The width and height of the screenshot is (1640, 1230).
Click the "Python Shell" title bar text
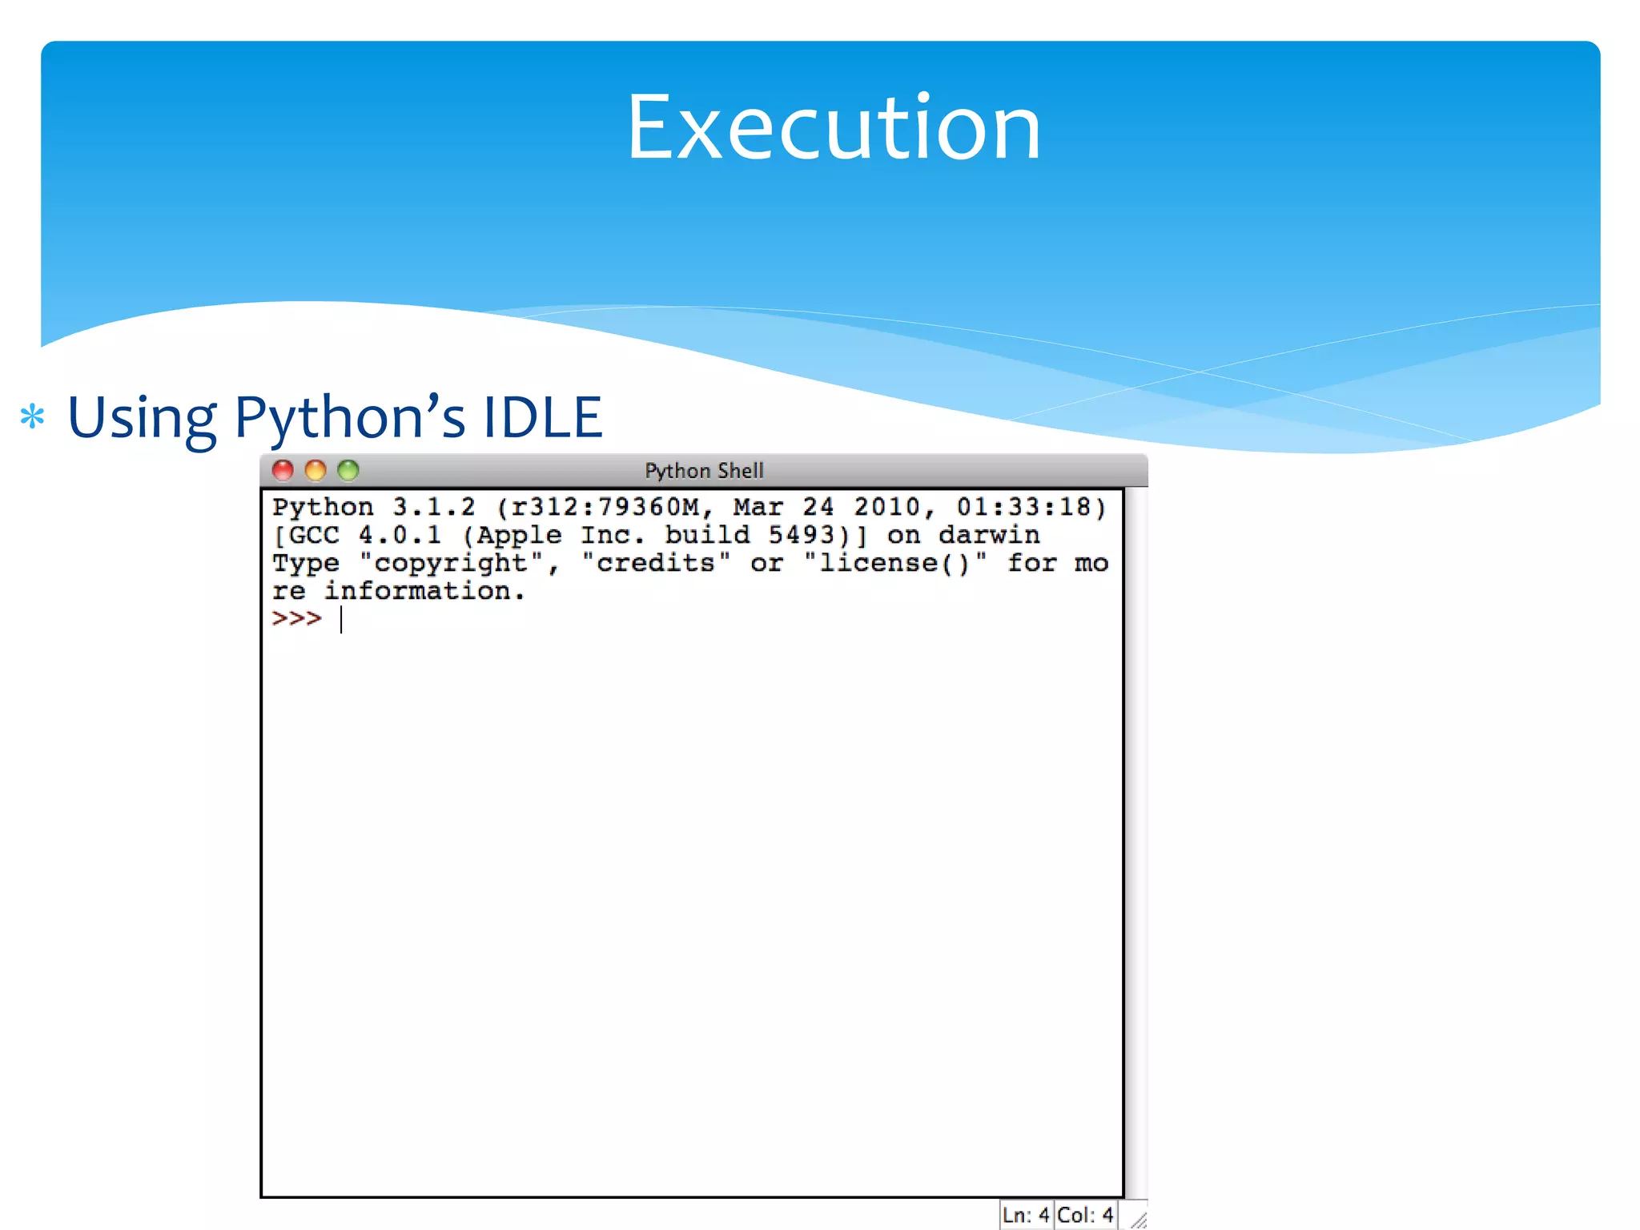(x=704, y=471)
